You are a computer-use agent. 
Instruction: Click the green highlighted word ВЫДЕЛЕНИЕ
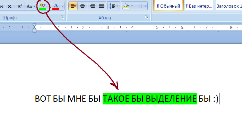171,99
